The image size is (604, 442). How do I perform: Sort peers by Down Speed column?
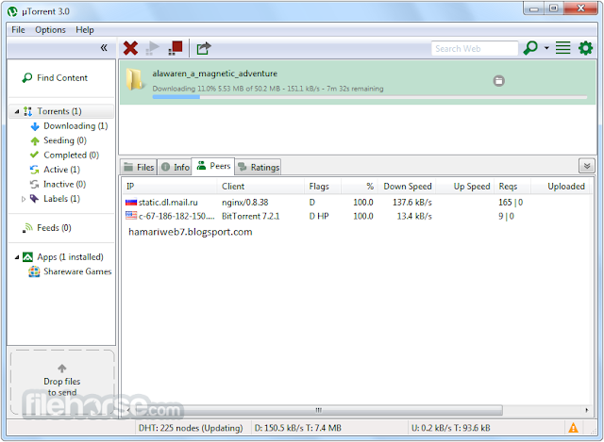[x=407, y=187]
